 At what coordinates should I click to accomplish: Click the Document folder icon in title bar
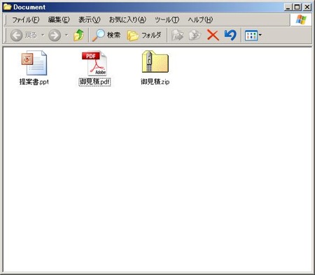(x=8, y=7)
